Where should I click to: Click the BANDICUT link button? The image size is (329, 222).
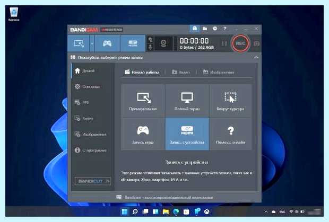click(93, 181)
